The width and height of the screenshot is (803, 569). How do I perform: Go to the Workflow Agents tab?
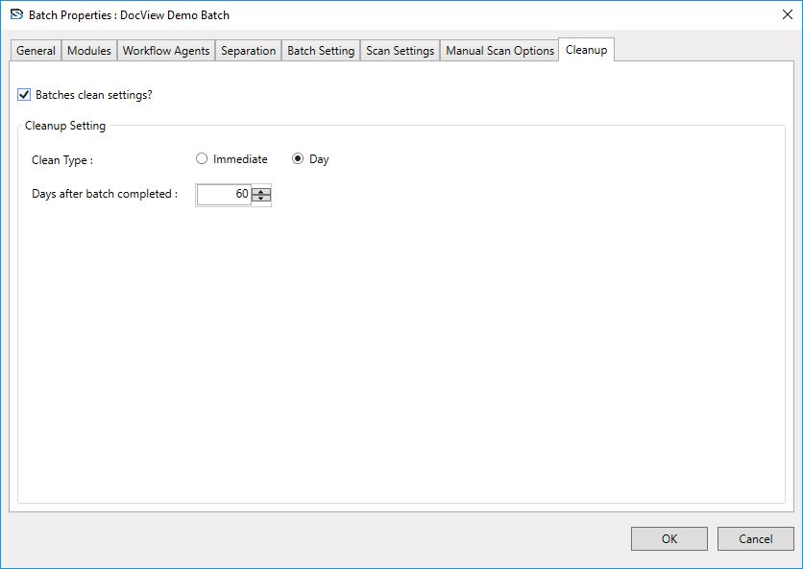[x=166, y=51]
